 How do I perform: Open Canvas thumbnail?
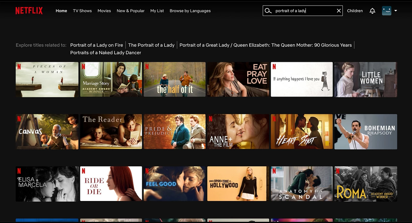[x=47, y=132]
